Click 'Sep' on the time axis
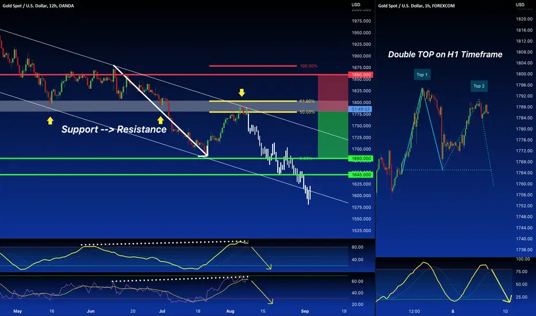Image resolution: width=536 pixels, height=316 pixels. point(305,311)
